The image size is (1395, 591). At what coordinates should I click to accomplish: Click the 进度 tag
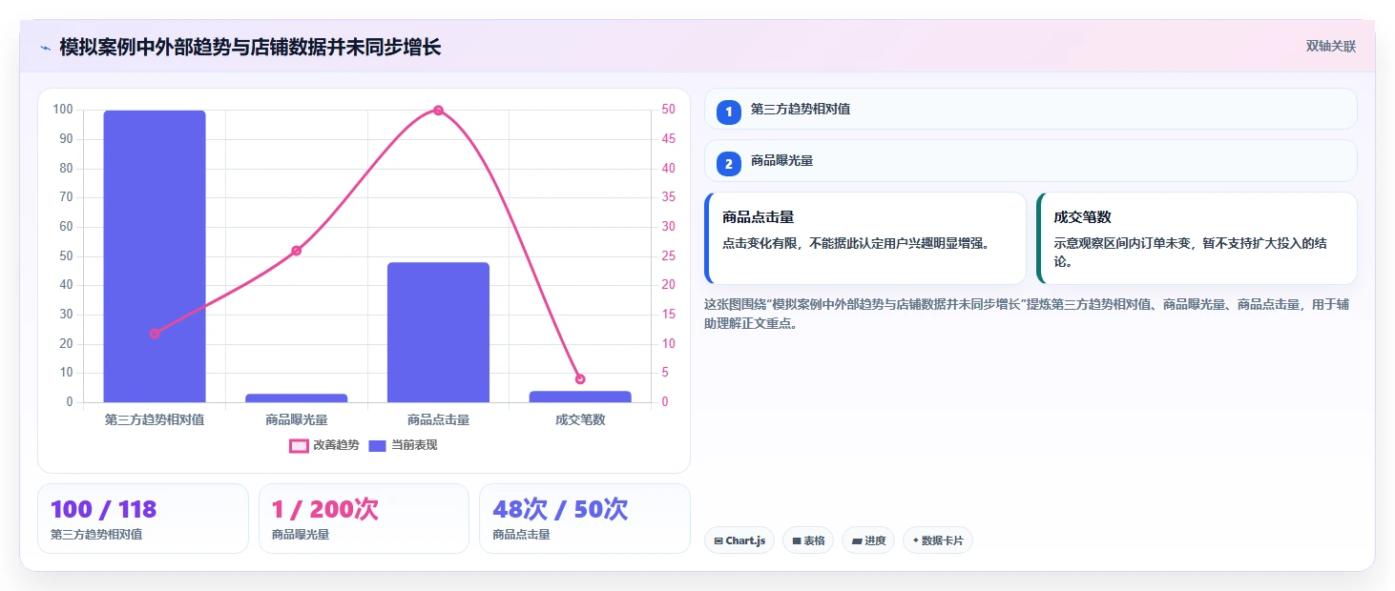click(x=868, y=540)
